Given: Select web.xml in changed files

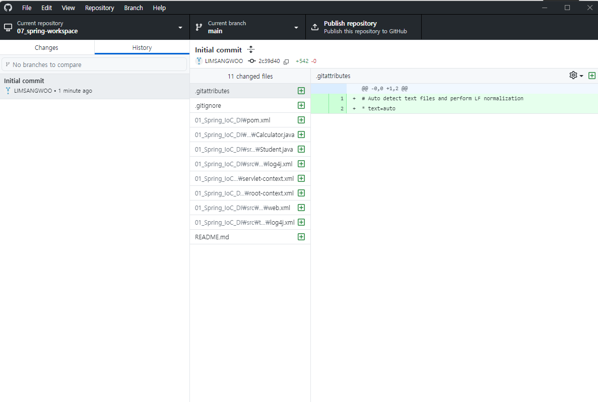Looking at the screenshot, I should 250,208.
